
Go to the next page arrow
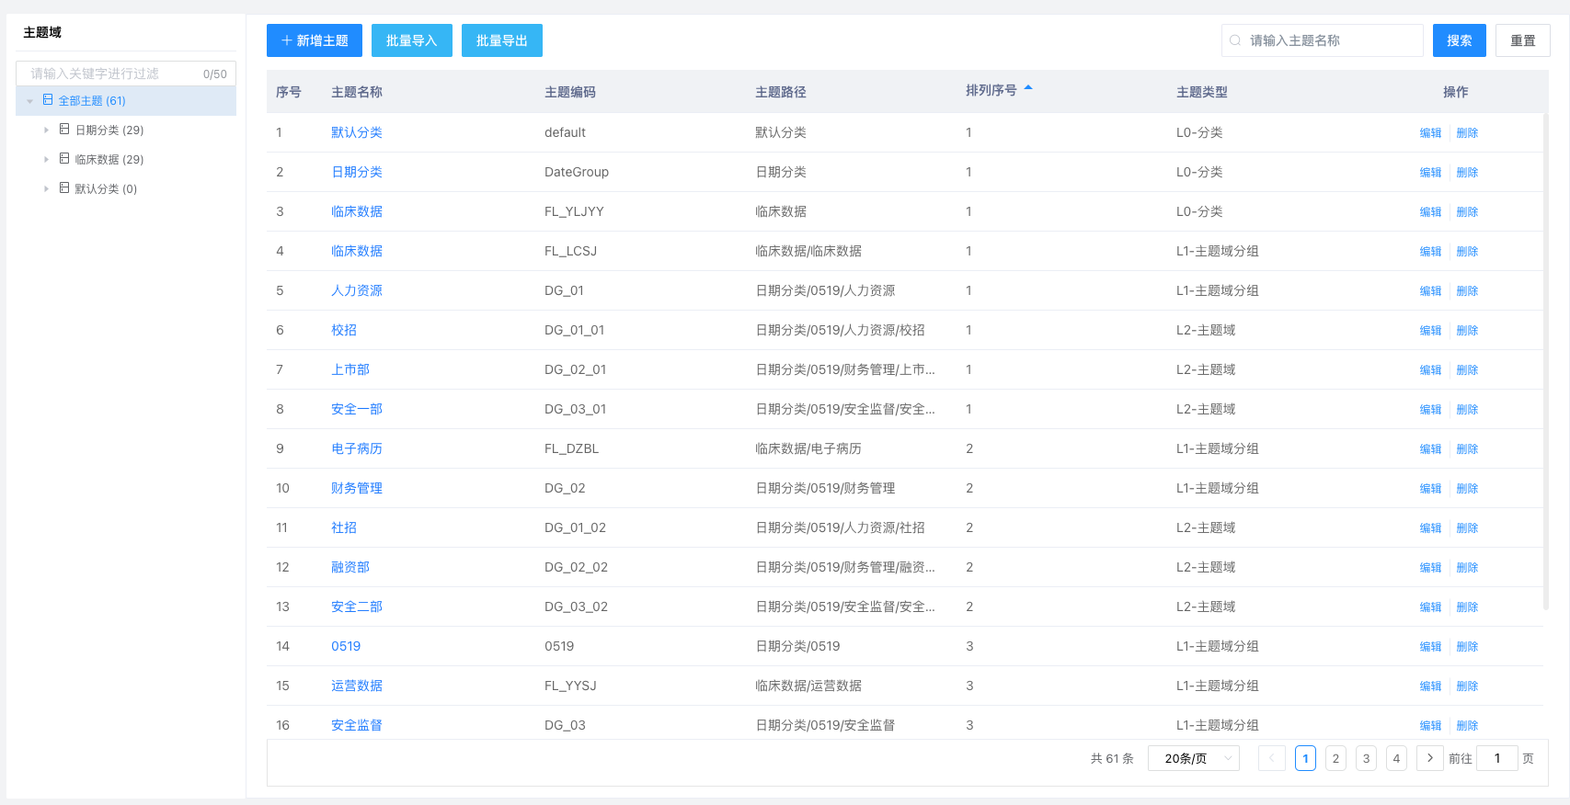pos(1429,758)
